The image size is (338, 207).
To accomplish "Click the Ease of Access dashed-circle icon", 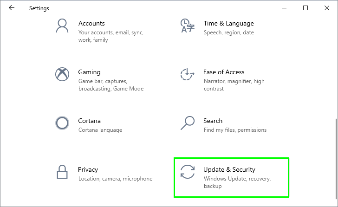I will click(187, 74).
